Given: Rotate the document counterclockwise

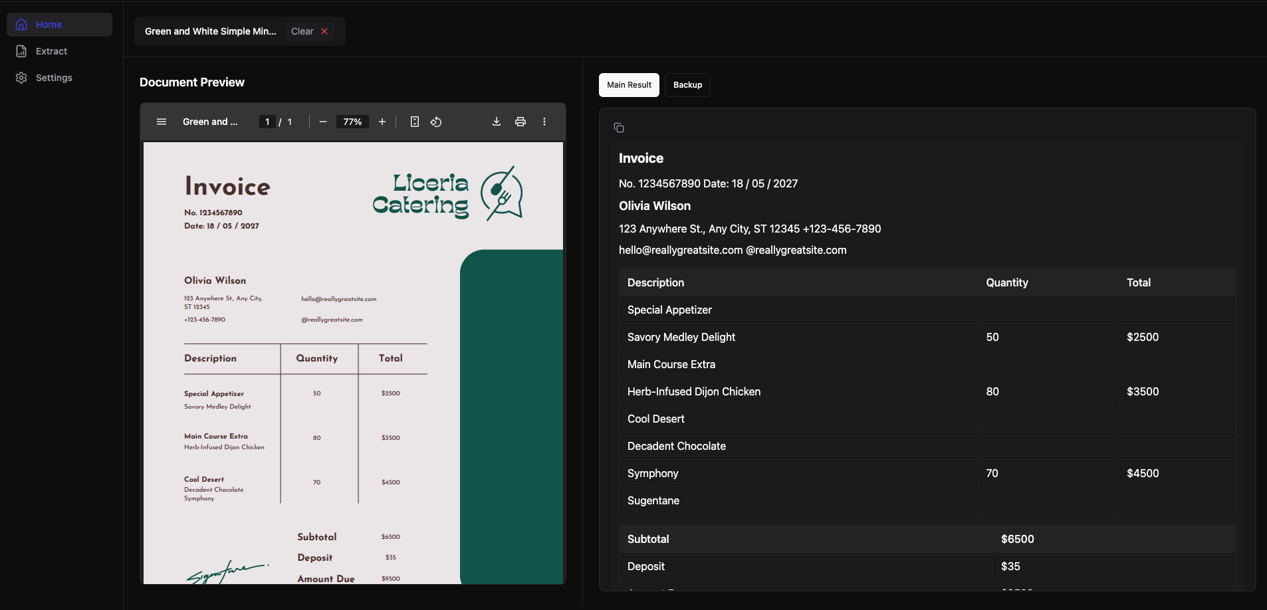Looking at the screenshot, I should point(436,122).
